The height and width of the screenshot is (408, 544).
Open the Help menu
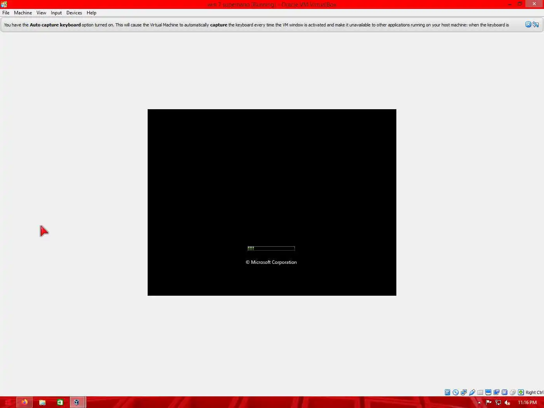pos(91,13)
